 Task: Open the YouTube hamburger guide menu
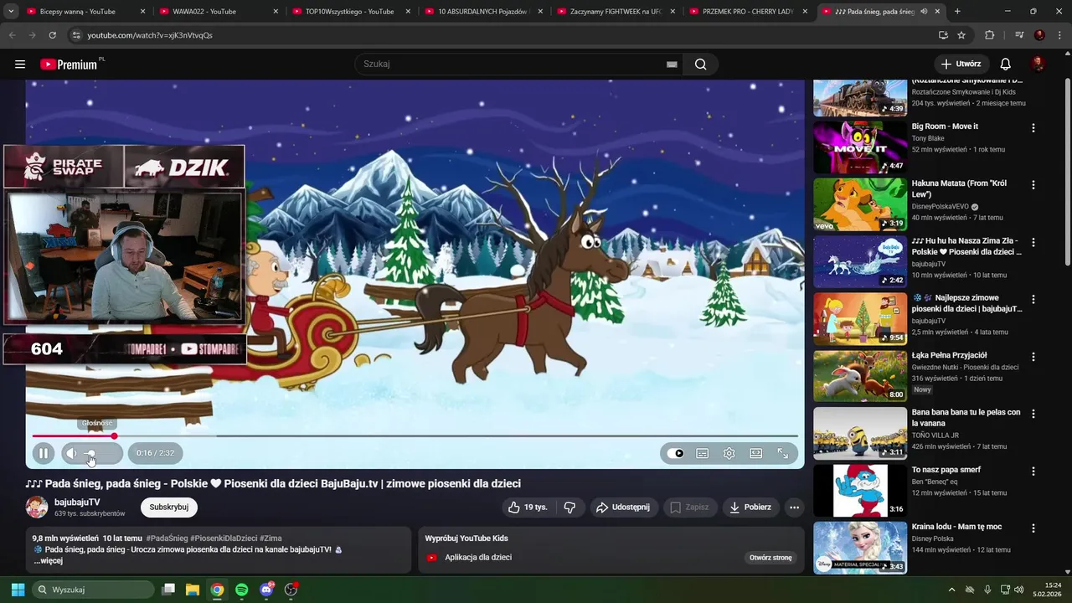20,64
